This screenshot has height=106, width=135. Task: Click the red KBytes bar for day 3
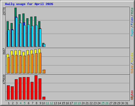(16, 90)
